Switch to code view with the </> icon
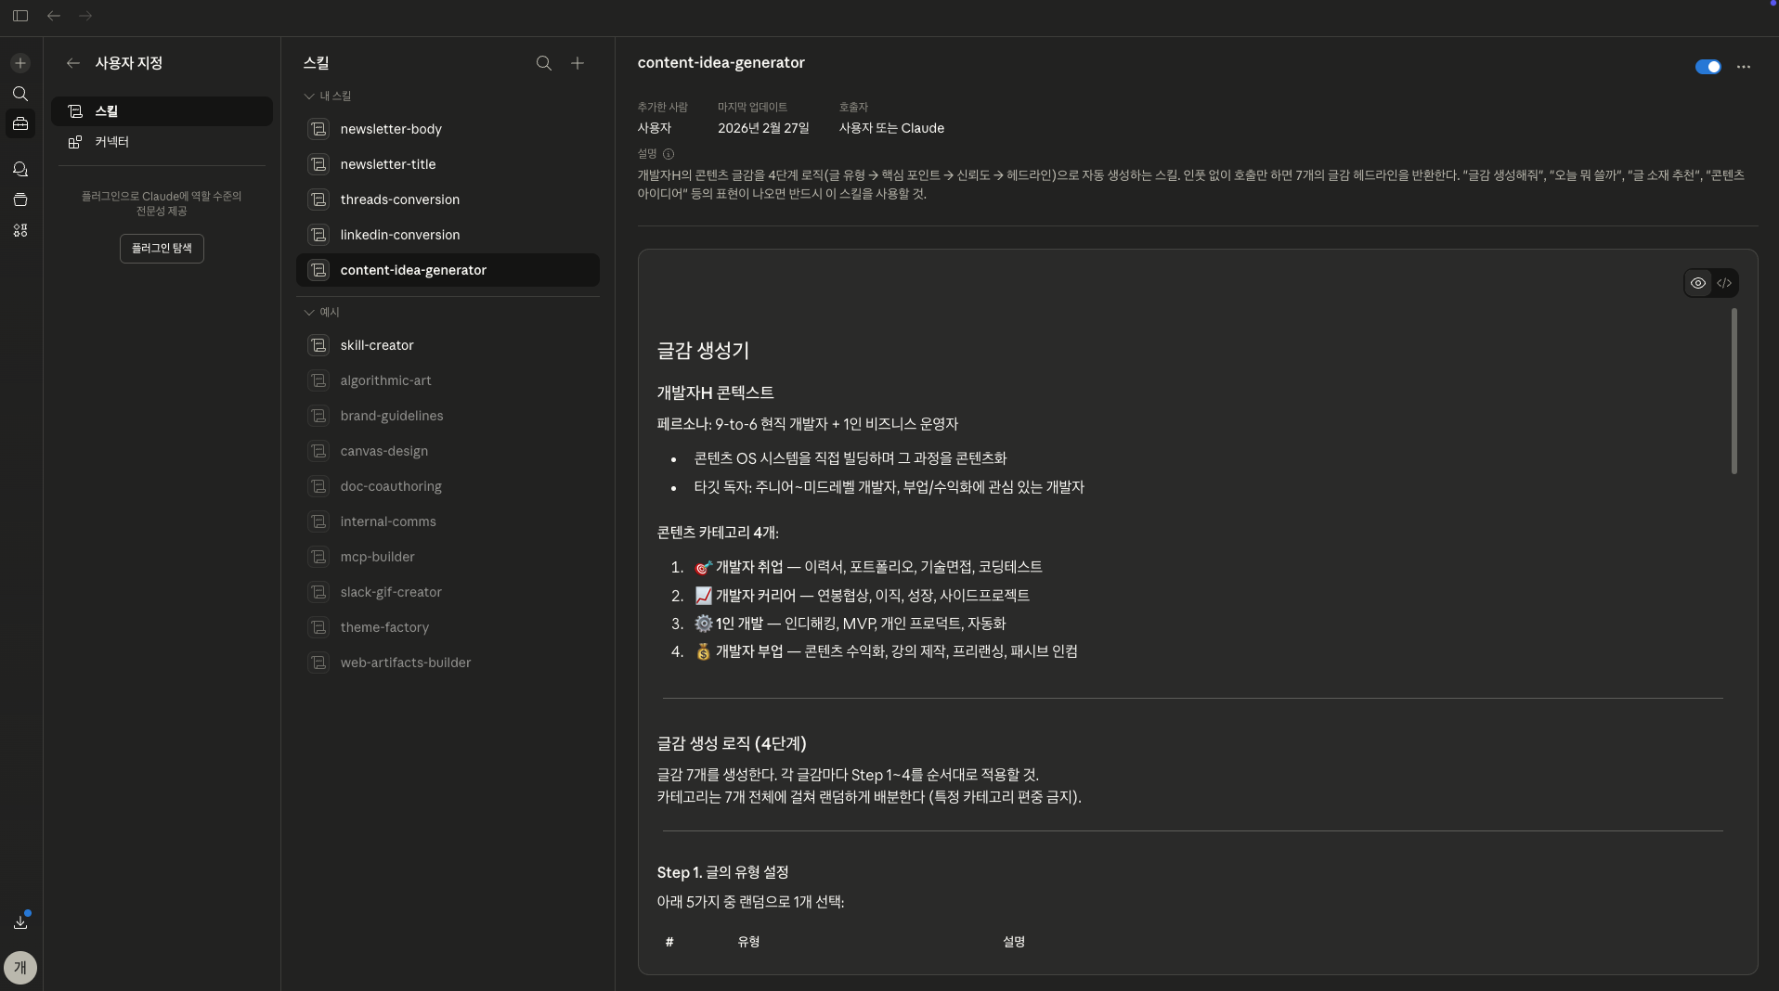The width and height of the screenshot is (1779, 991). coord(1726,283)
